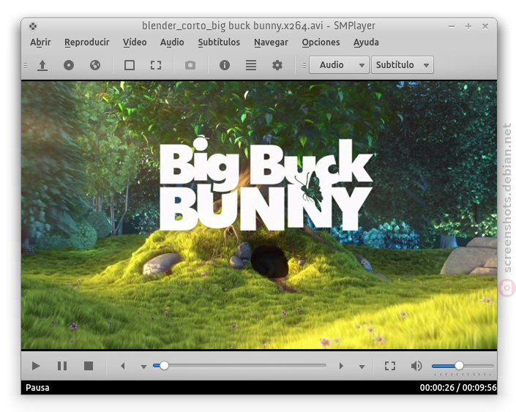Maximize the SMPlayer window with plus button
Screen dimensions: 516x412
[x=468, y=26]
